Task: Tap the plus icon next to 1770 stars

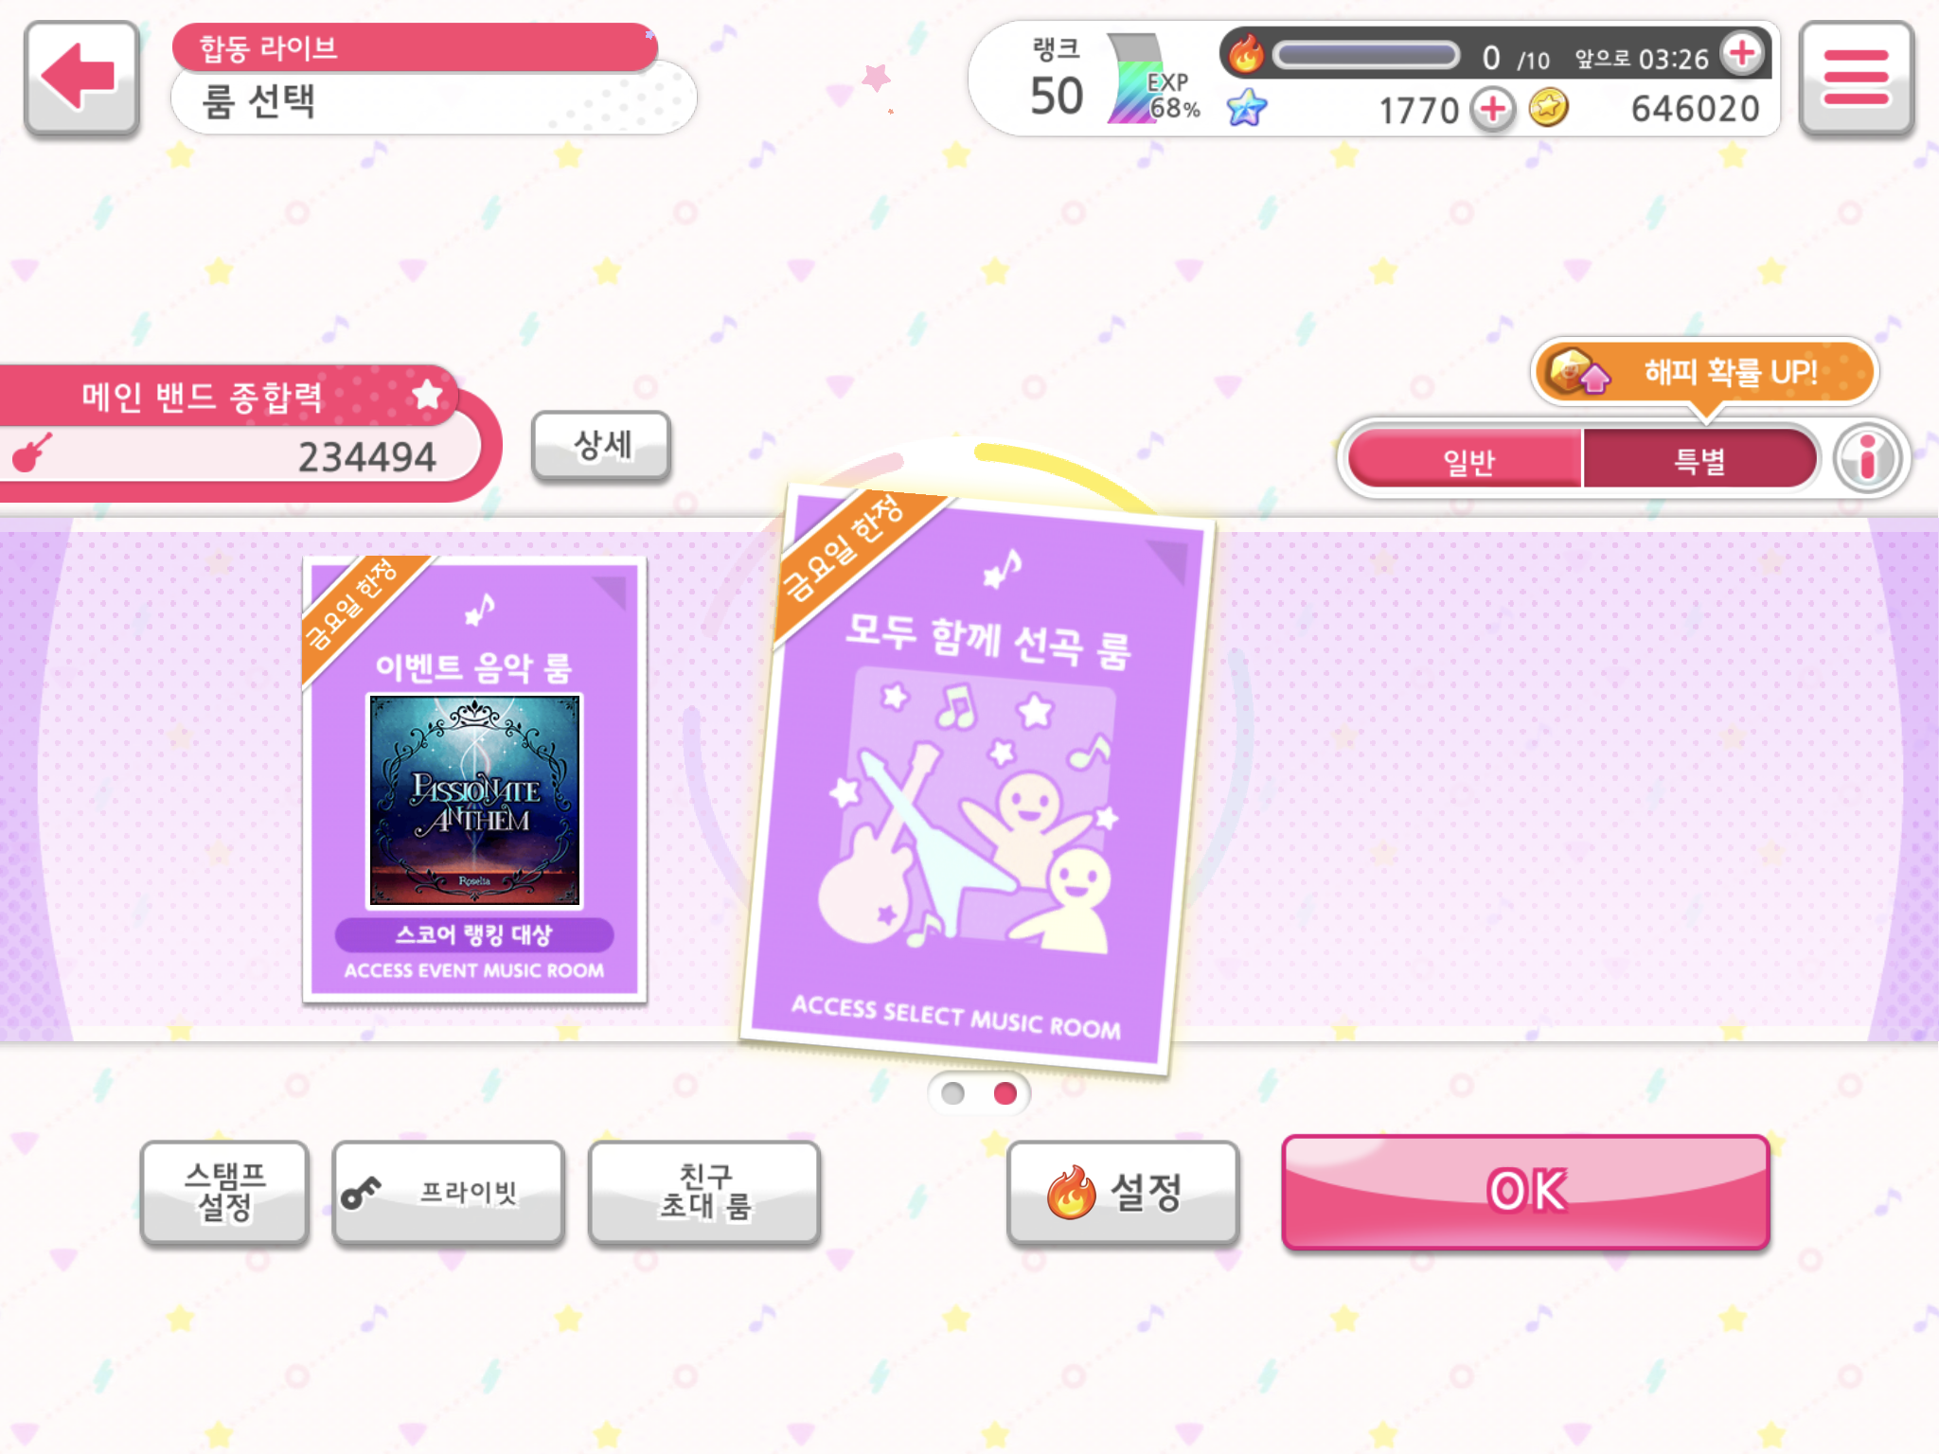Action: coord(1492,109)
